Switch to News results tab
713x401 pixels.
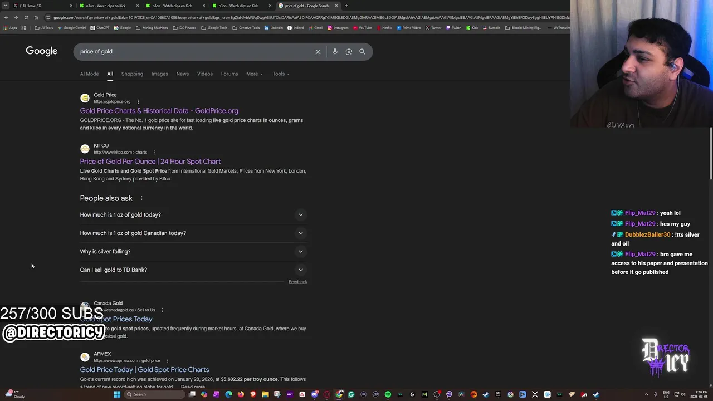183,74
